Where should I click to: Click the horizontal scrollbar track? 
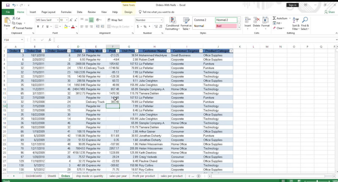pos(272,176)
